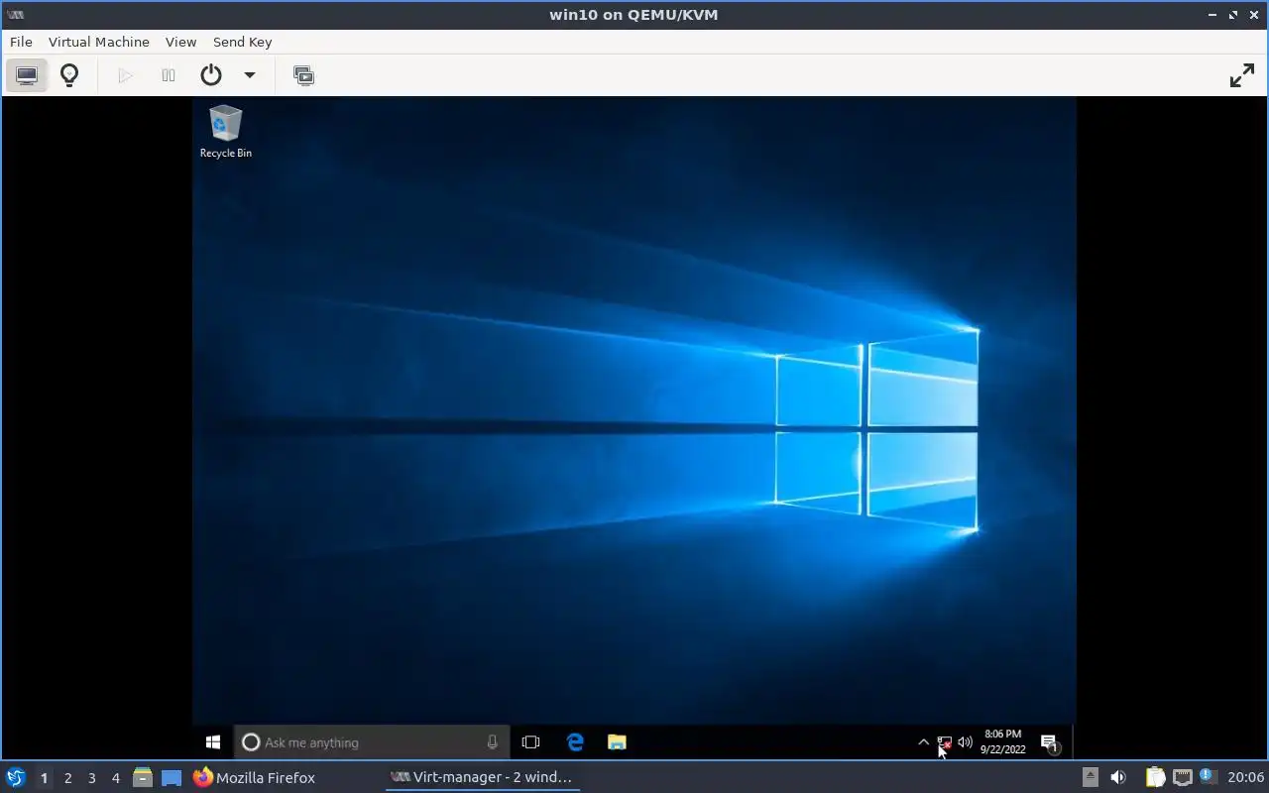Click the host clock showing 20:06
The image size is (1269, 793).
1245,778
